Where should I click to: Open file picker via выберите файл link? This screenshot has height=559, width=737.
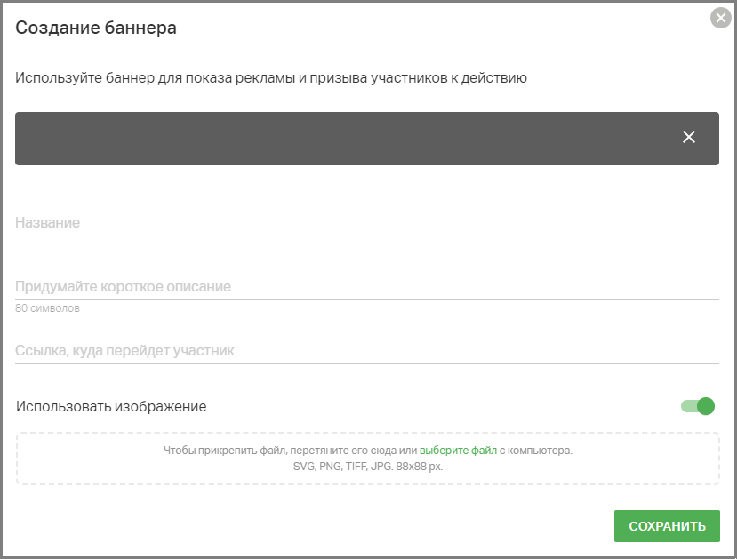[458, 450]
